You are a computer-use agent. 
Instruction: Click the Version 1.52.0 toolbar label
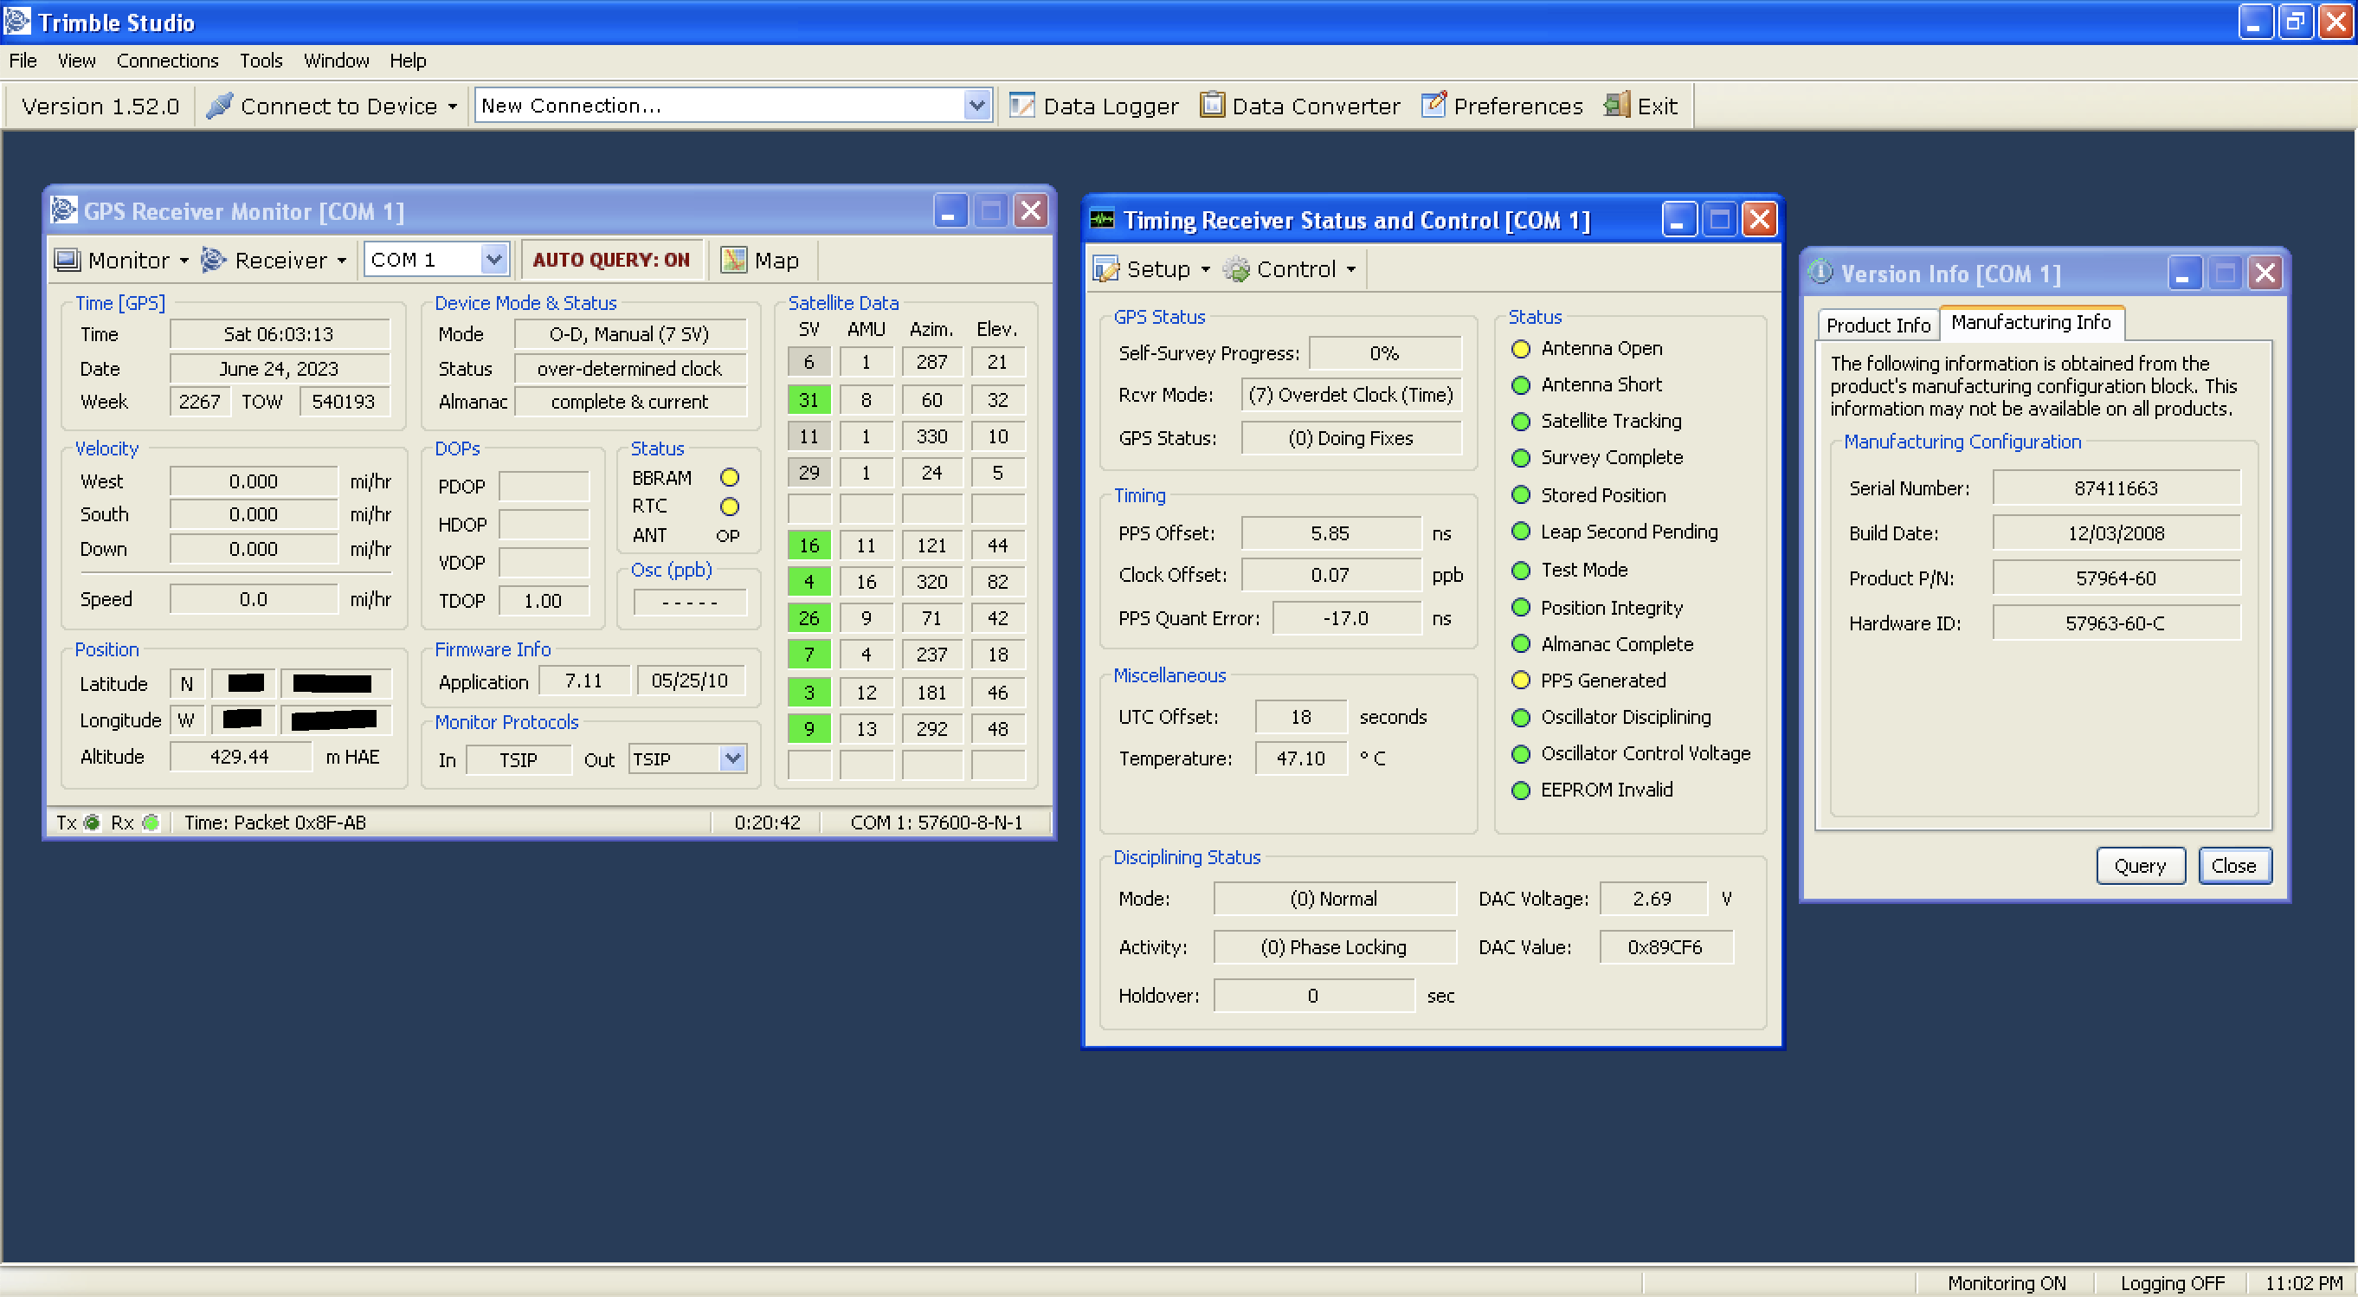coord(100,106)
